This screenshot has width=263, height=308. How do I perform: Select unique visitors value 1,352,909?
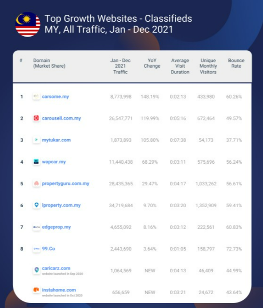206,205
